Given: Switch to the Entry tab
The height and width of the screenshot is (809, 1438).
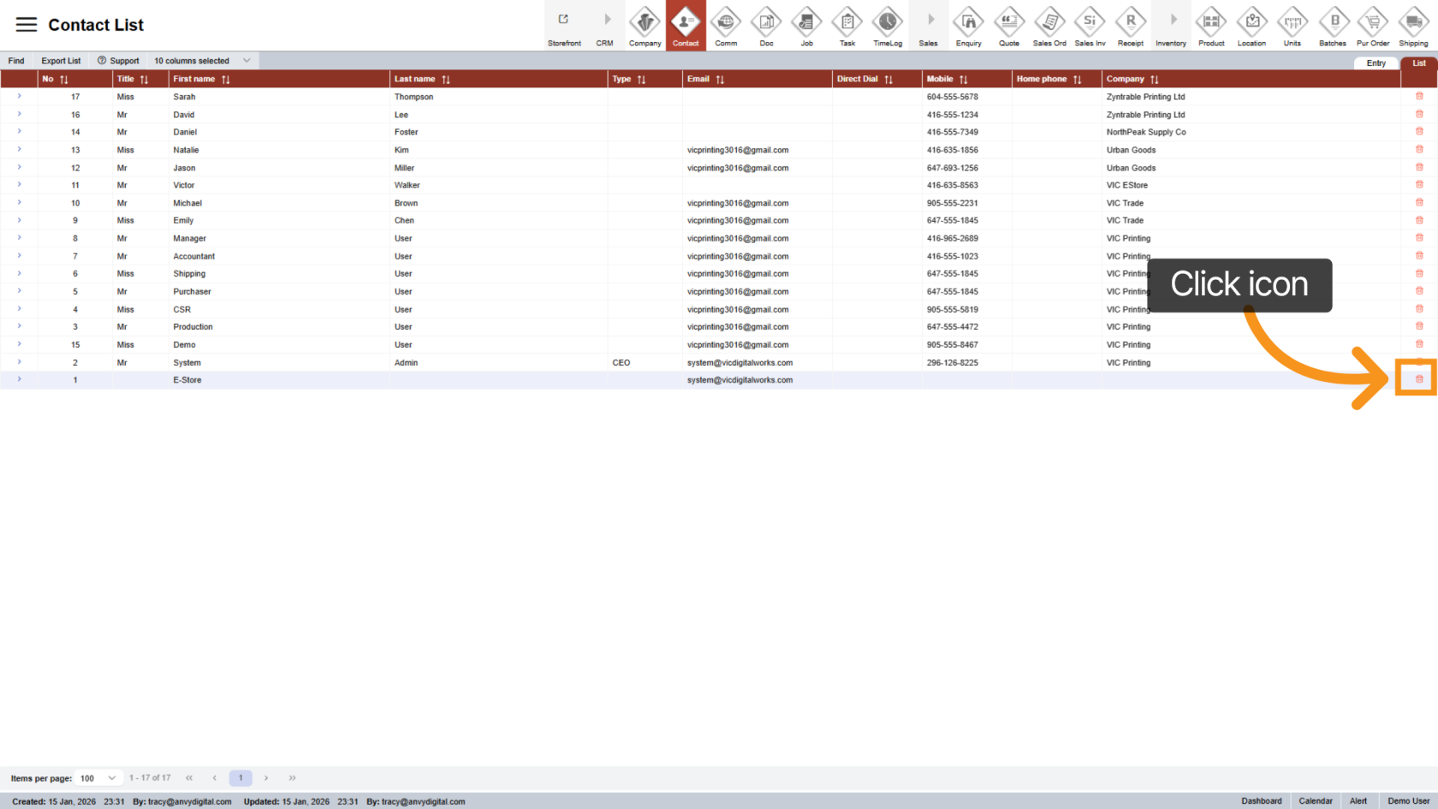Looking at the screenshot, I should click(x=1376, y=63).
